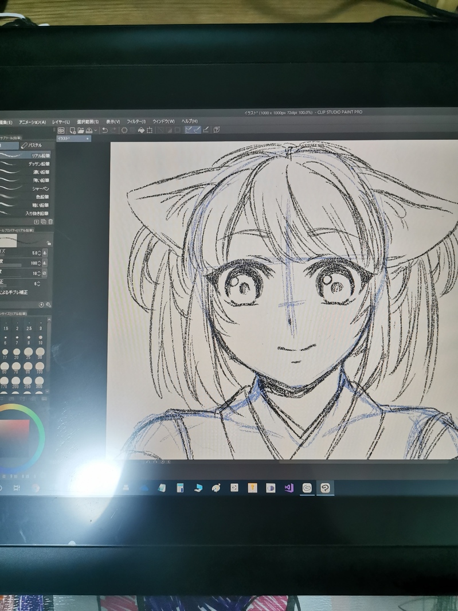This screenshot has width=458, height=611.
Task: Switch to the イラスト canvas tab
Action: click(74, 138)
